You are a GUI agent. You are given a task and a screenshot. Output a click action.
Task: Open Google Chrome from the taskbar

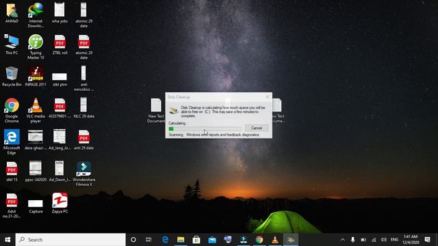click(259, 240)
